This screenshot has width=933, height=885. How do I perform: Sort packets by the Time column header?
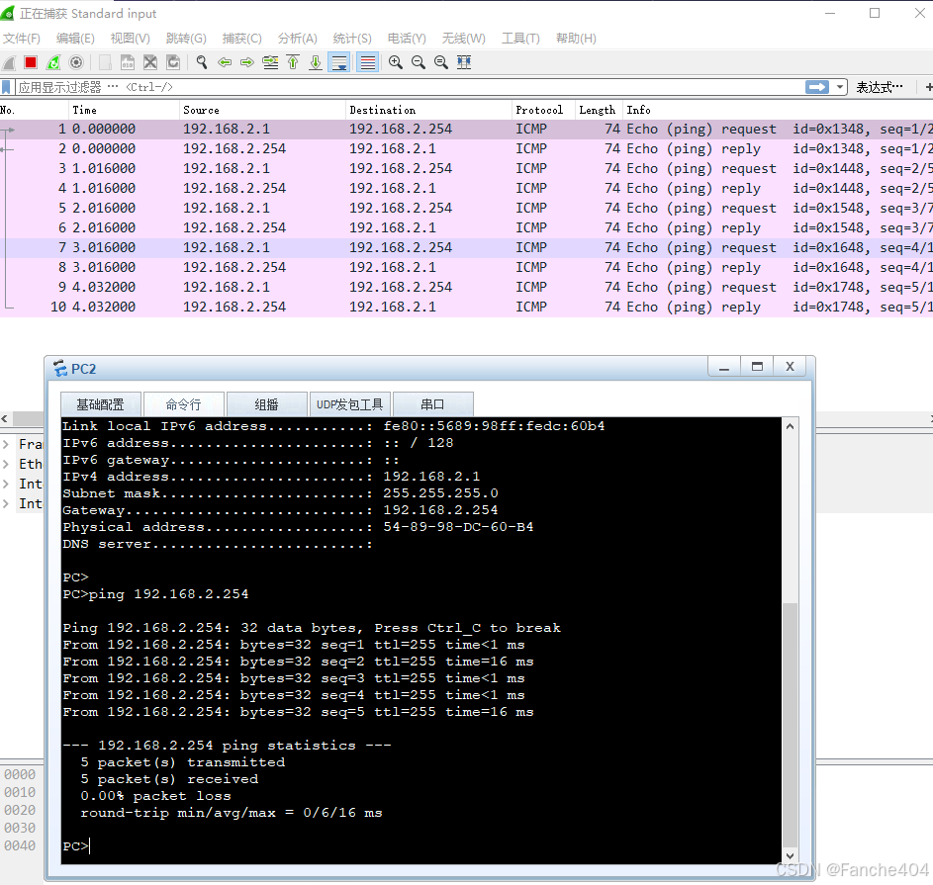[124, 110]
